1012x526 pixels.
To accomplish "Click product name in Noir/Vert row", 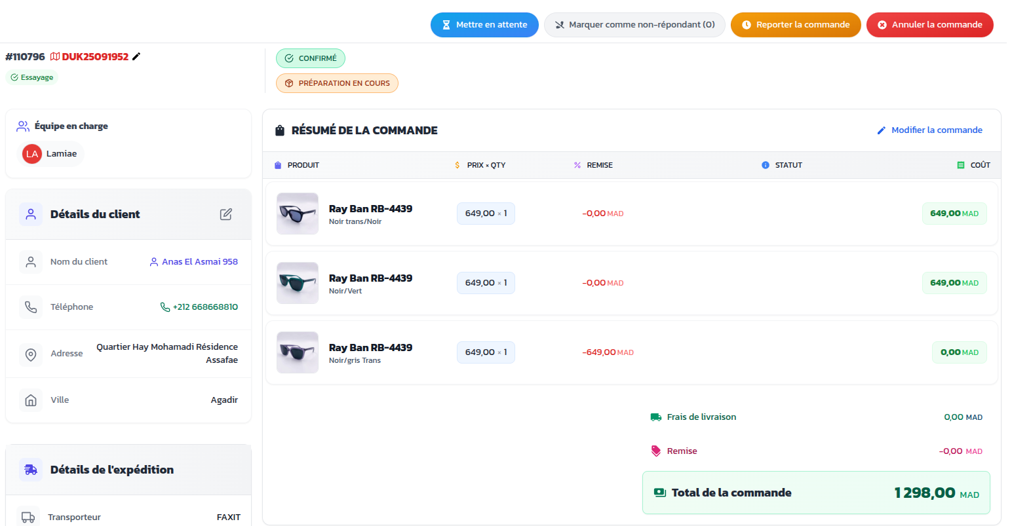I will point(370,278).
